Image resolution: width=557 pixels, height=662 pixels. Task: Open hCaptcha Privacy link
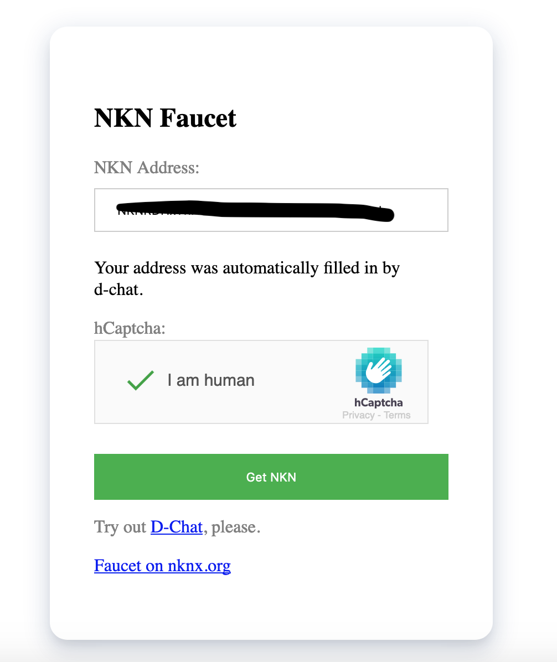click(358, 415)
